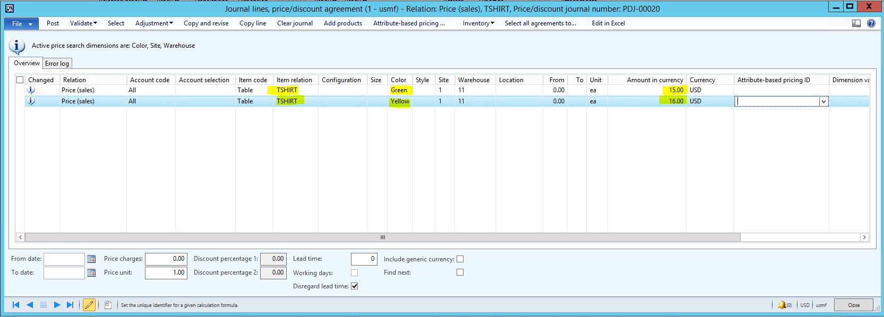
Task: Expand the Attribute-based pricing ID dropdown
Action: (823, 101)
